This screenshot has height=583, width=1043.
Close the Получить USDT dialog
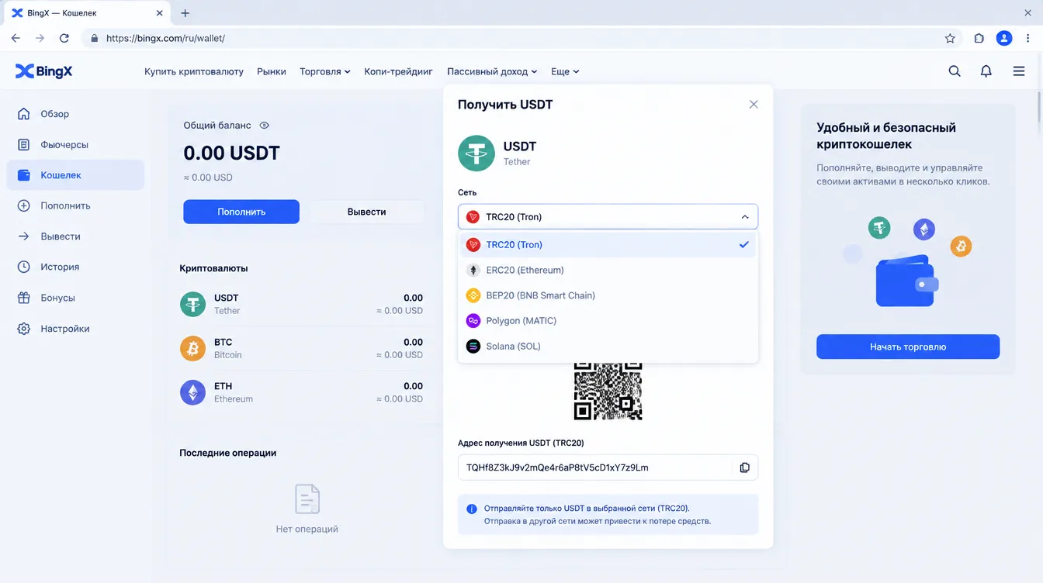pos(754,105)
